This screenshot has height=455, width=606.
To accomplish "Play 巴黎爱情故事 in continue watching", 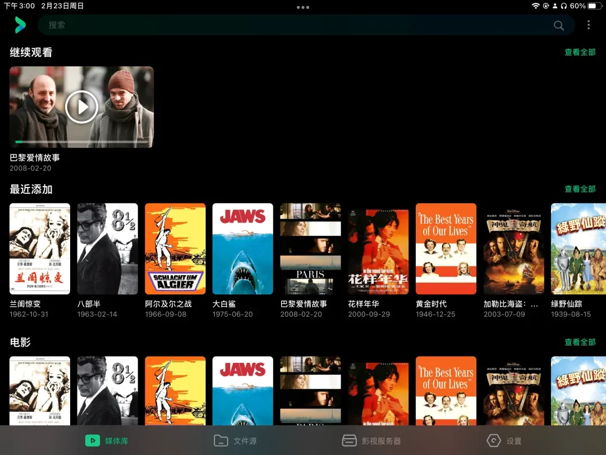I will tap(81, 107).
